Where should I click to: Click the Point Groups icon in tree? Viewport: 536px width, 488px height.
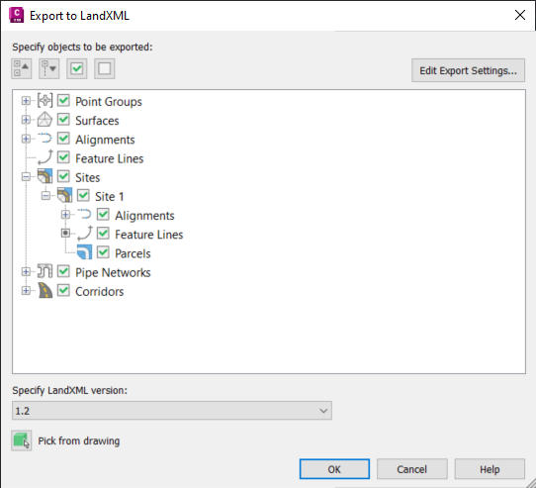click(45, 101)
